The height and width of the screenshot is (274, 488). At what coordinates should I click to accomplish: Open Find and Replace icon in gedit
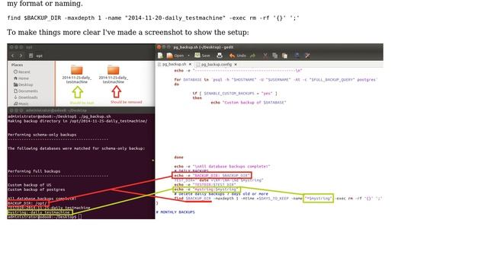coord(307,56)
